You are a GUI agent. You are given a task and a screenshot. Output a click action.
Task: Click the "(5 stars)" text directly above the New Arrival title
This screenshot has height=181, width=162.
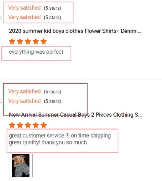coord(52,101)
